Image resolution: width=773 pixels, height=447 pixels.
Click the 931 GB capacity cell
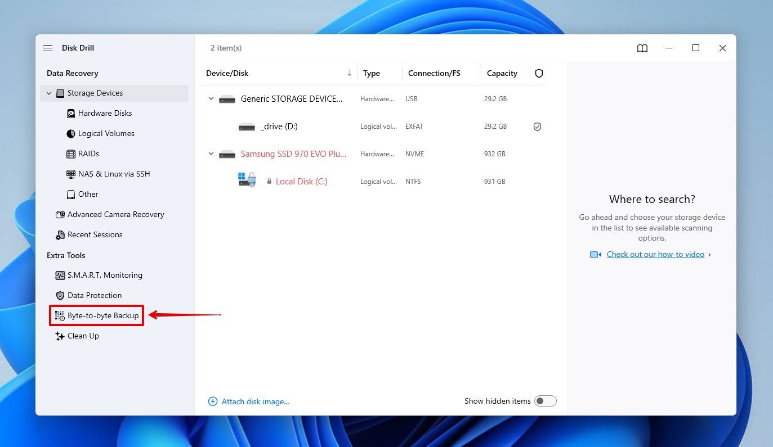coord(495,182)
